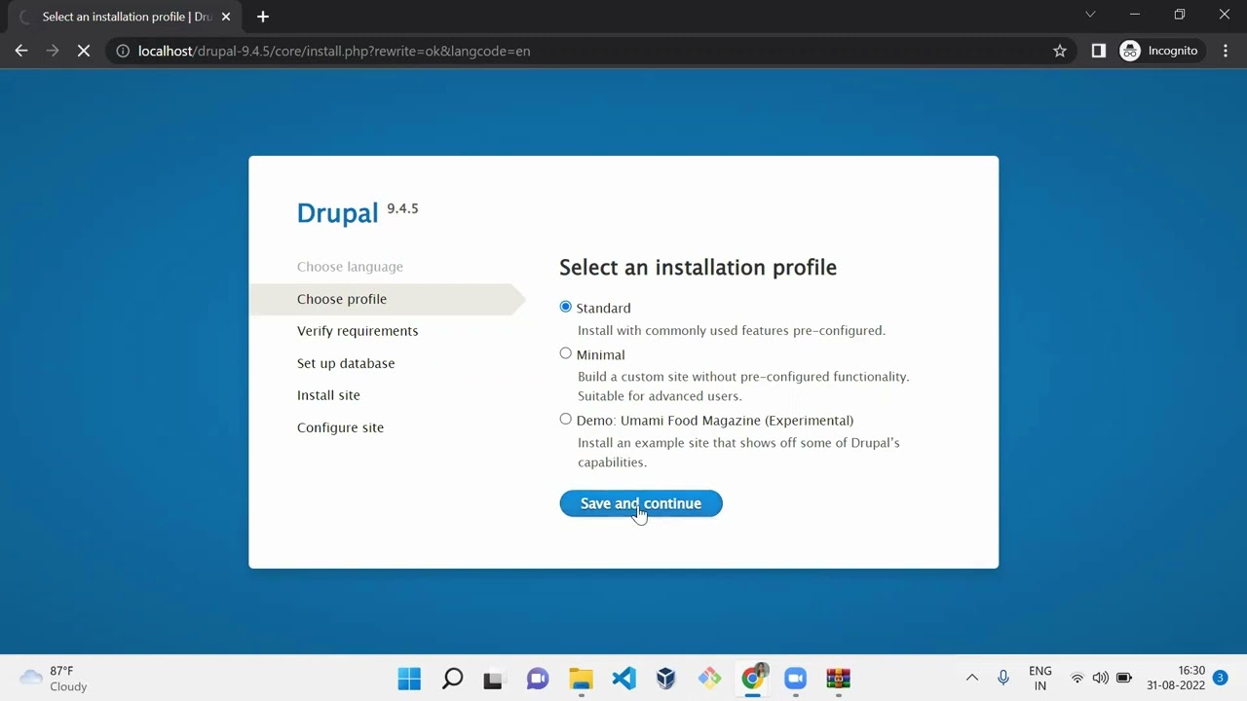The image size is (1247, 701).
Task: Select the 'Select an installation profile' tab
Action: point(127,17)
